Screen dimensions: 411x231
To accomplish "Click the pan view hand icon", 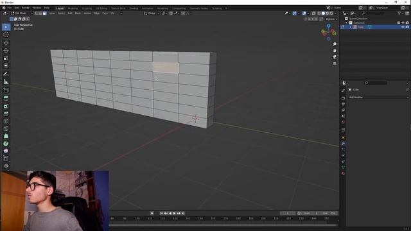I will pos(335,51).
